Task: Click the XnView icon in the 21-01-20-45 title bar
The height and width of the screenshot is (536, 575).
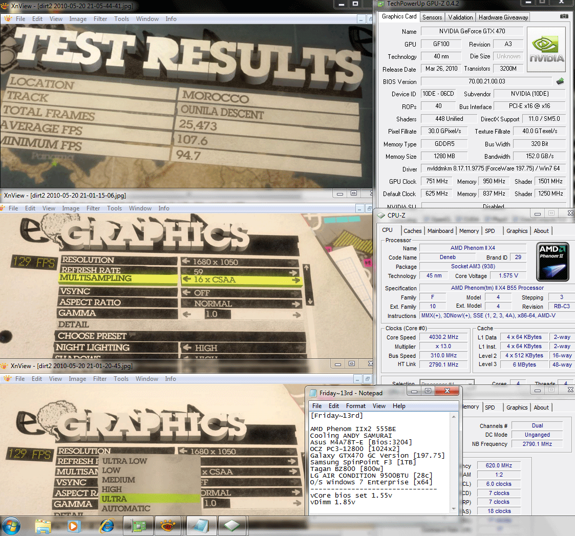Action: [4, 366]
